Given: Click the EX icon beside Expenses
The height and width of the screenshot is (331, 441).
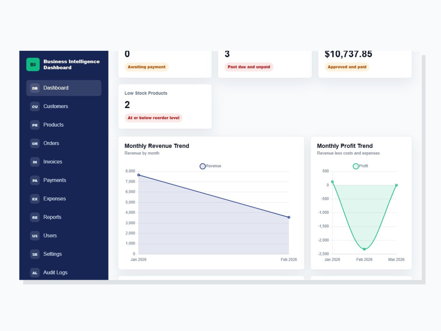Looking at the screenshot, I should (x=35, y=199).
